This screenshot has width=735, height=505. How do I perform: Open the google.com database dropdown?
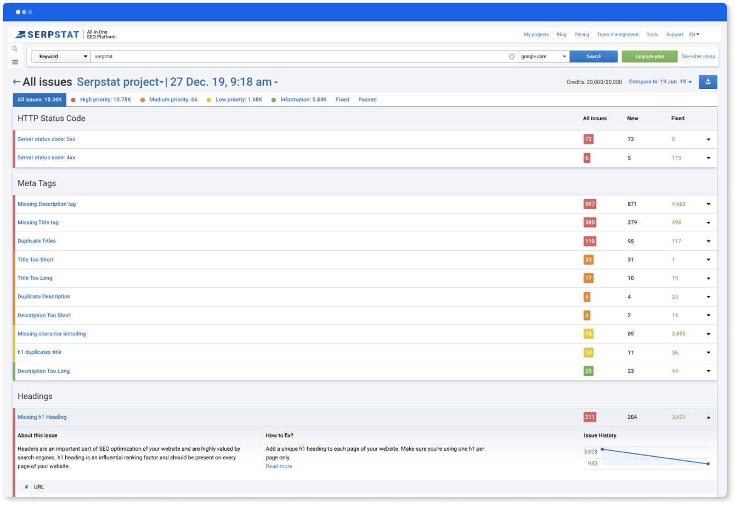pos(544,57)
